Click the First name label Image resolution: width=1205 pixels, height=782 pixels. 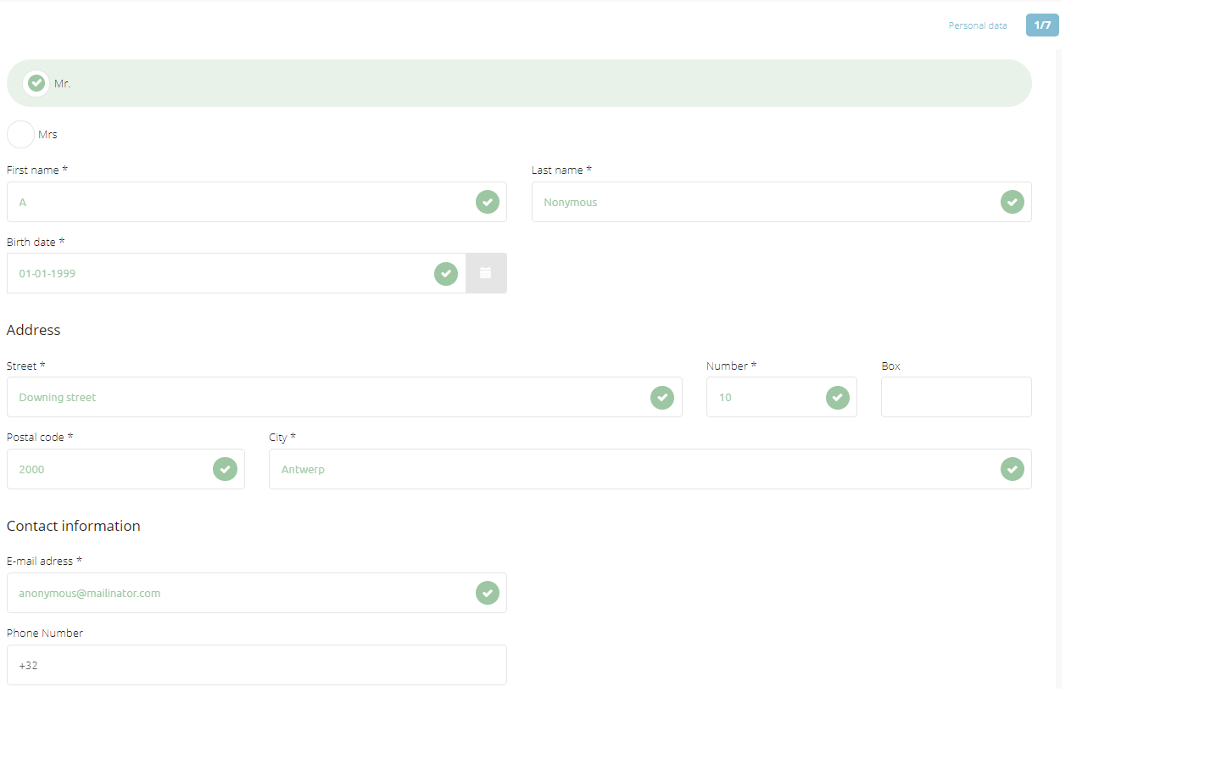pos(37,170)
